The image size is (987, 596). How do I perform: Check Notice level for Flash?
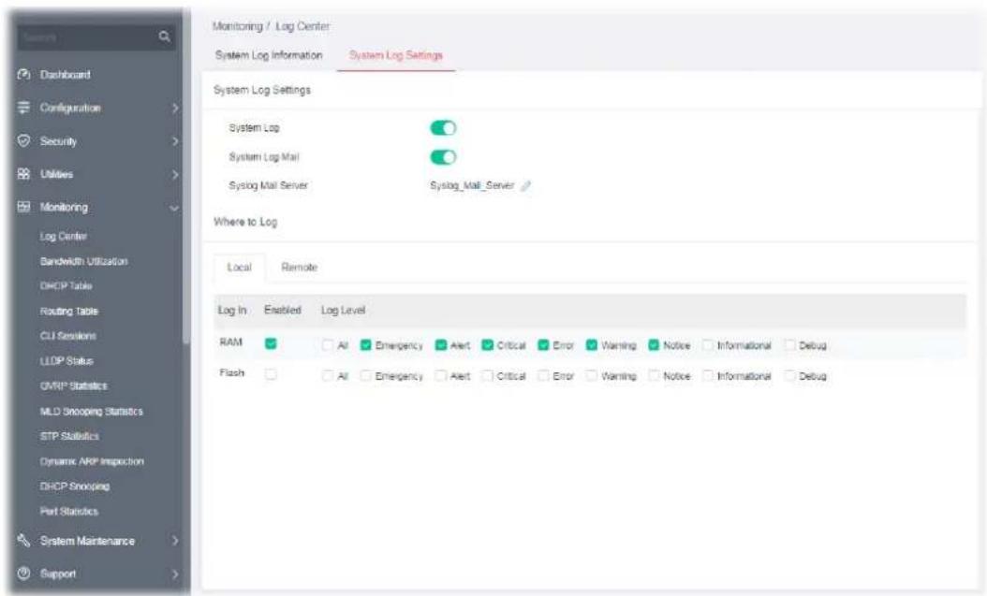click(x=654, y=376)
